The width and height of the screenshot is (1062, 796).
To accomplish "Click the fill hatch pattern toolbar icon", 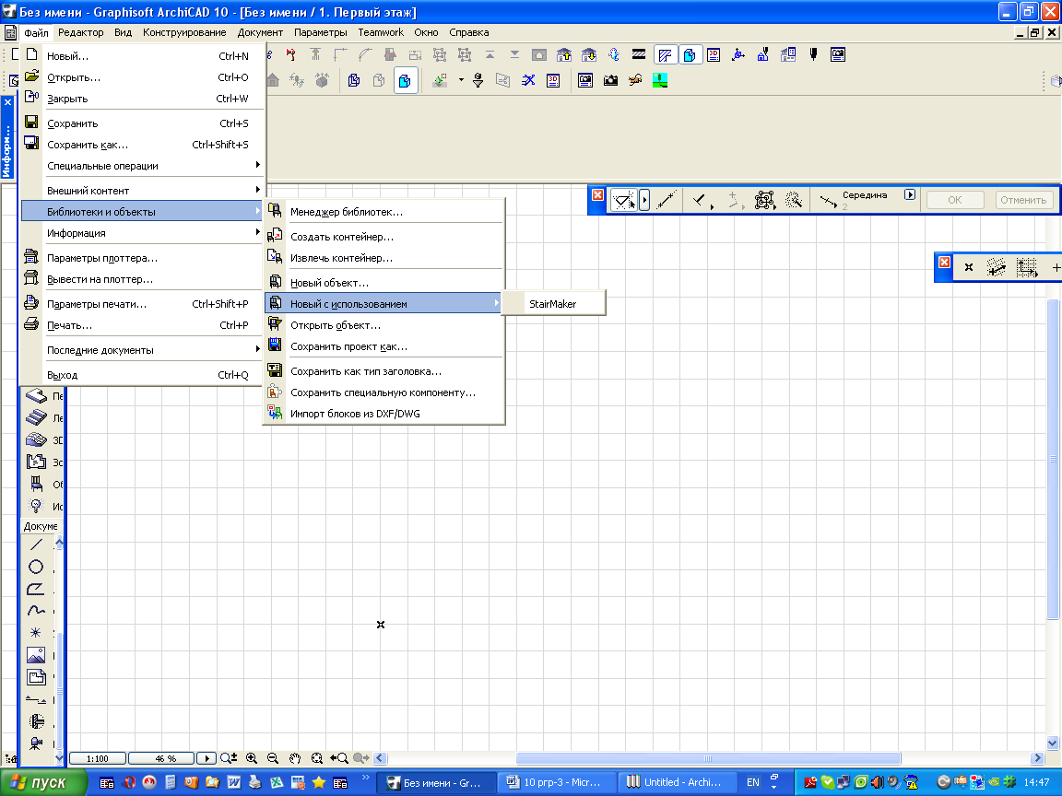I will coord(638,55).
